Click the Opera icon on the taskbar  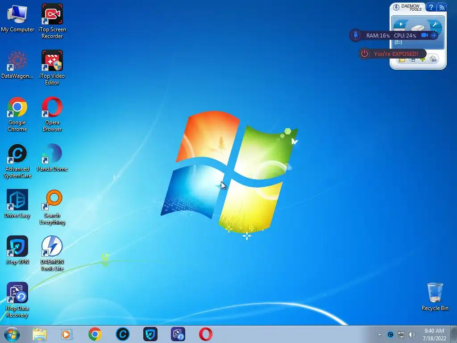[205, 334]
